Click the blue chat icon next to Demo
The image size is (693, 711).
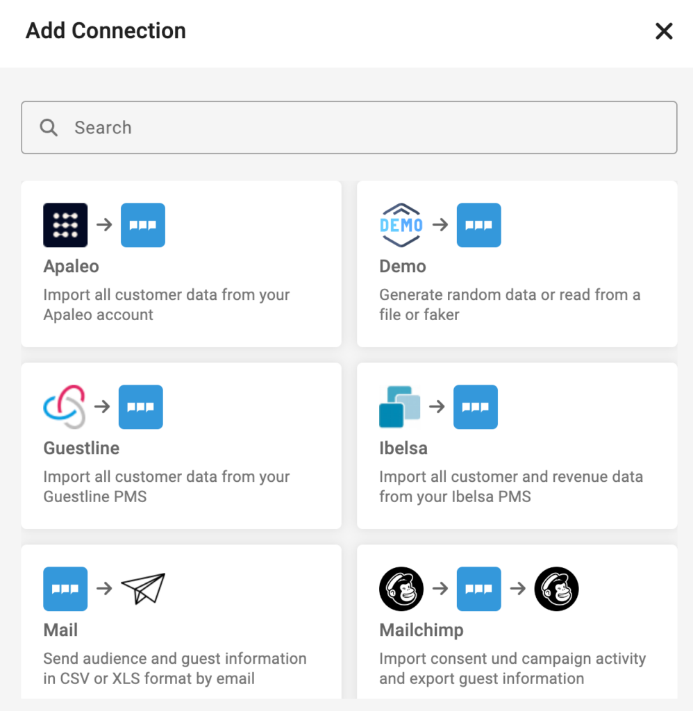click(478, 224)
